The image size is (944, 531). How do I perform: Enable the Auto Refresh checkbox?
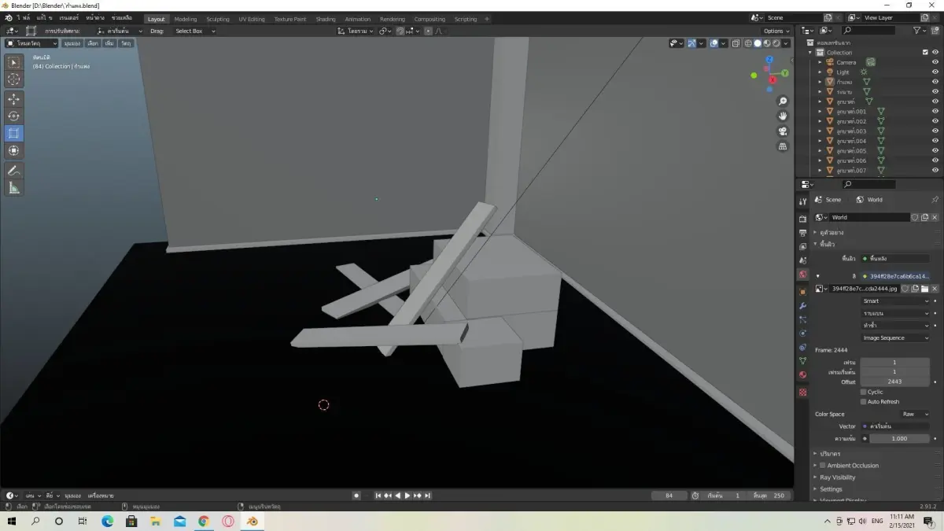863,401
